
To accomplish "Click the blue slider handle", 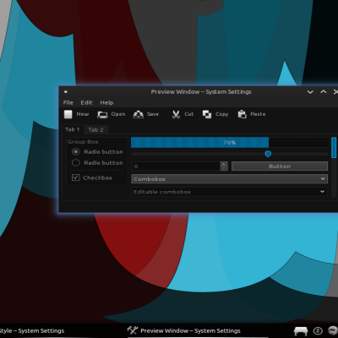I will click(x=268, y=154).
